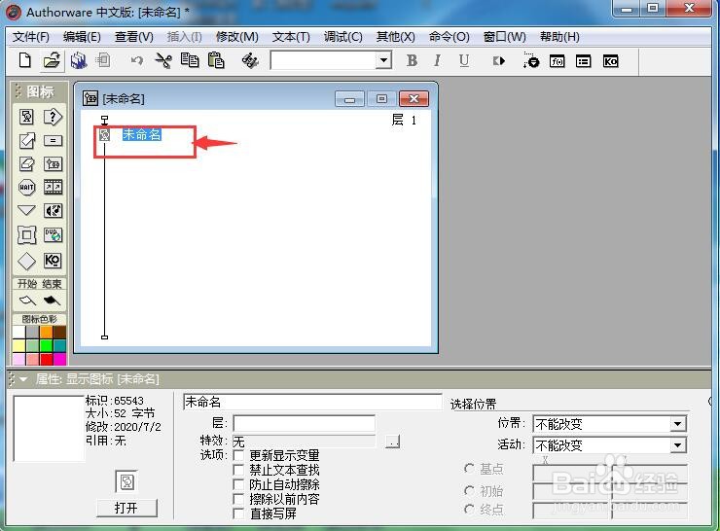Select the Map icon in palette
Screen dimensions: 720x531
tap(53, 163)
